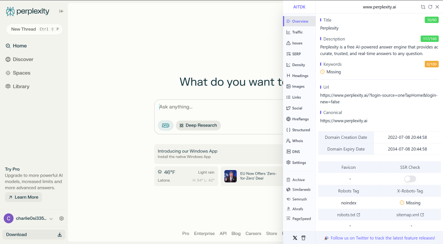Refresh the AITDK panel
The width and height of the screenshot is (443, 244).
click(430, 7)
